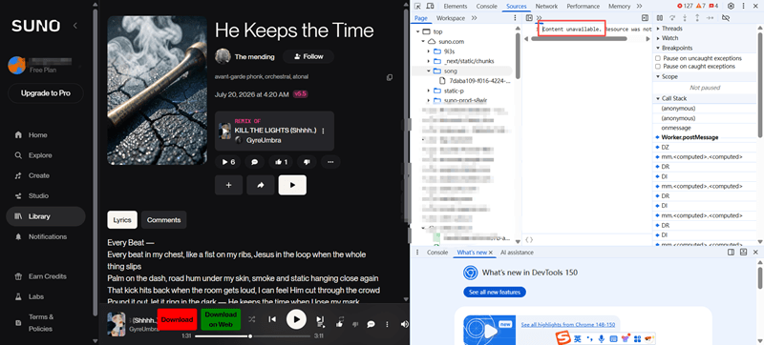Open the Comments tab below the song
Screen dimensions: 764x345
coord(163,220)
